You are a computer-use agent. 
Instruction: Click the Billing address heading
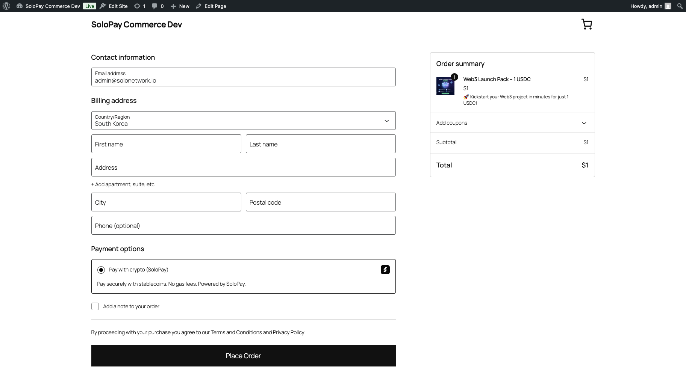point(114,101)
